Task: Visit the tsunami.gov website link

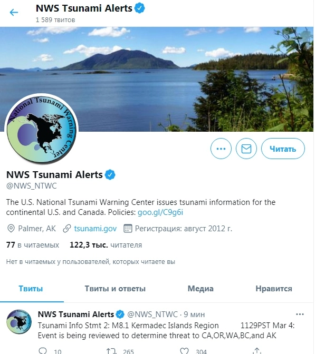Action: [x=95, y=229]
